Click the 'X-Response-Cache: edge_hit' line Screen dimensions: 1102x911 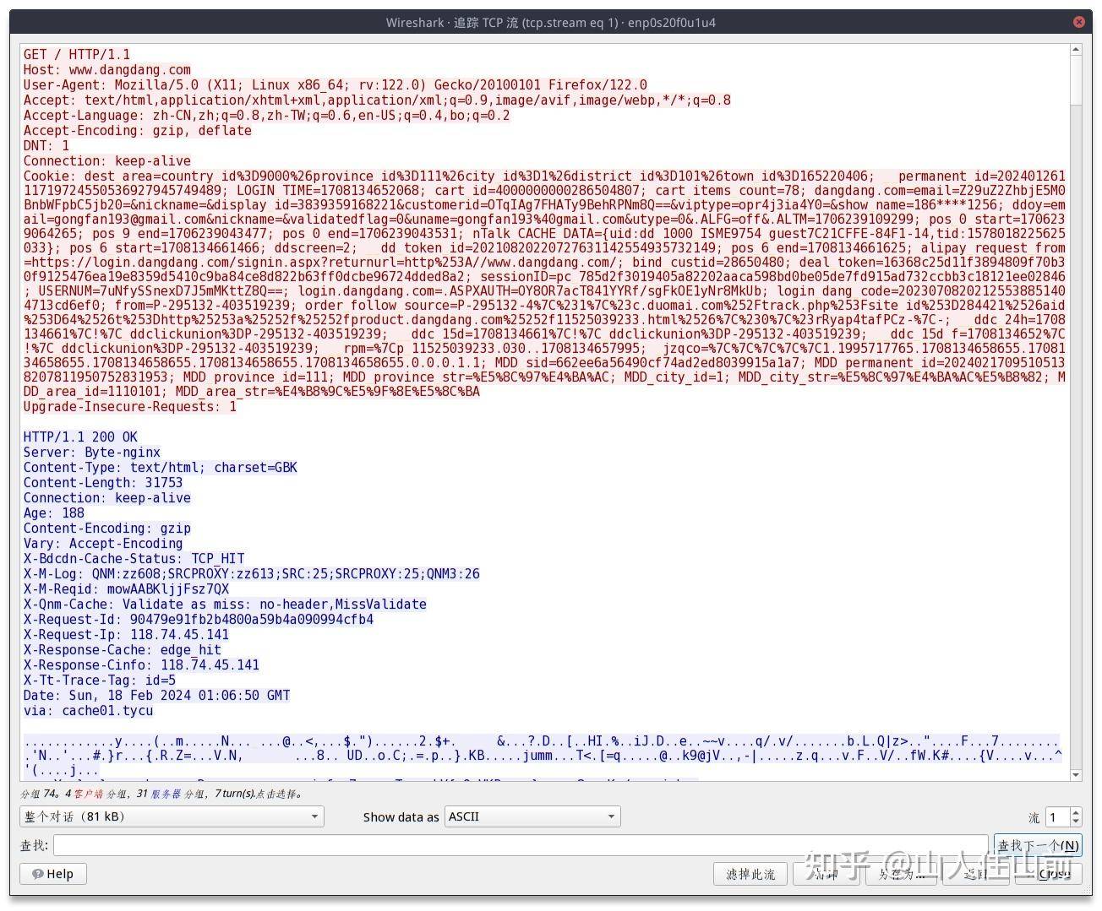coord(123,650)
